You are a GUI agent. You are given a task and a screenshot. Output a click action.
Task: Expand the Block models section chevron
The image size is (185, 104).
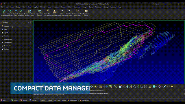click(x=30, y=46)
